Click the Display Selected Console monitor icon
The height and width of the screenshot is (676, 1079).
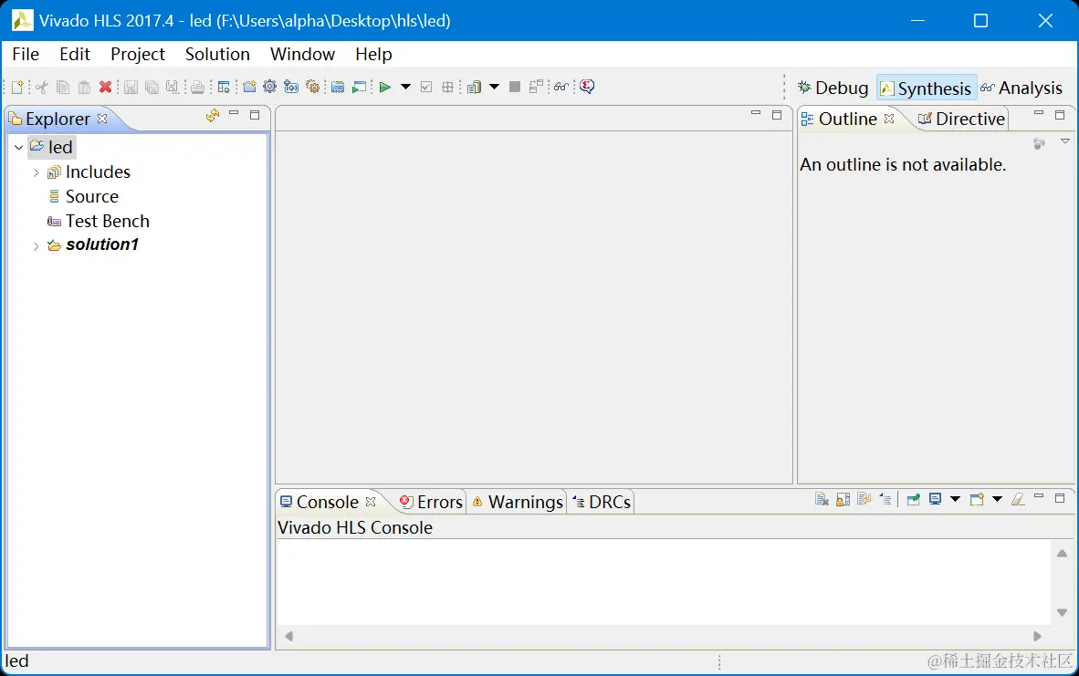(x=935, y=499)
